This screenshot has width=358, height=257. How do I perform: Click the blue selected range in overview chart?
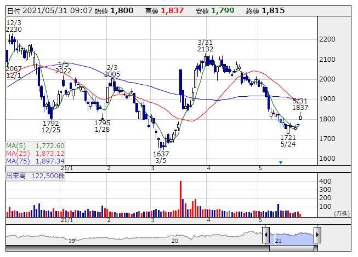pyautogui.click(x=292, y=238)
